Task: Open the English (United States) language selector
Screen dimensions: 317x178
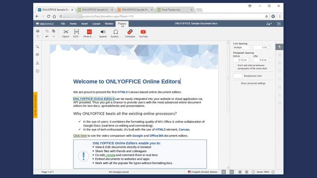Action: [x=204, y=172]
